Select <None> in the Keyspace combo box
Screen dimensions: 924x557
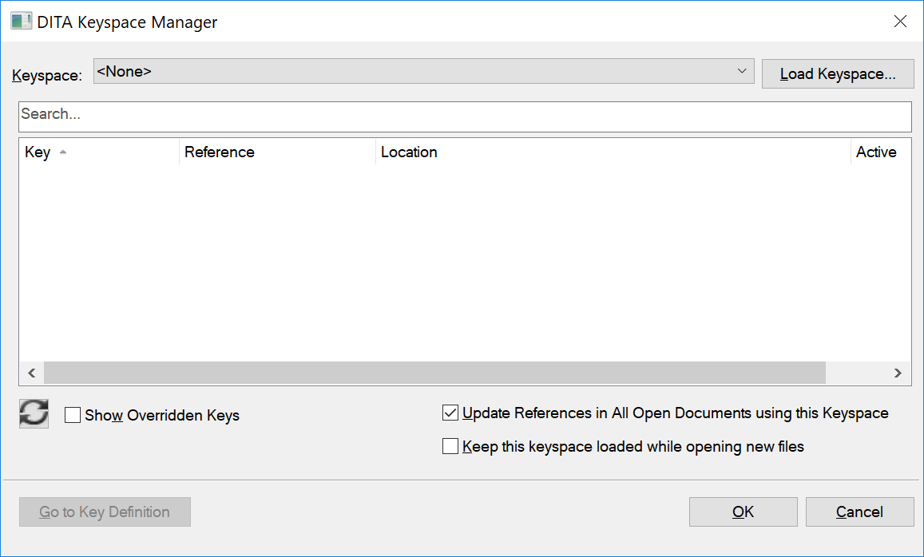[x=319, y=71]
